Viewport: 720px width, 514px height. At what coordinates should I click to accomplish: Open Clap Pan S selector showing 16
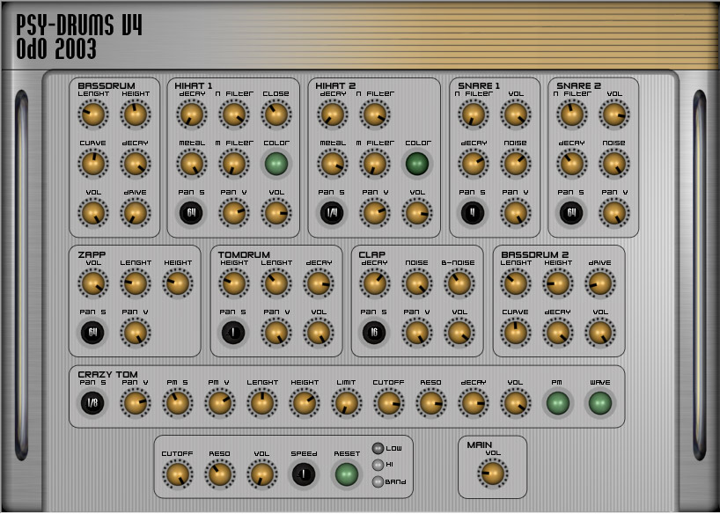point(374,333)
